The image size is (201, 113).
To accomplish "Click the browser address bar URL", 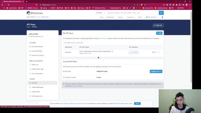I will 49,5.
